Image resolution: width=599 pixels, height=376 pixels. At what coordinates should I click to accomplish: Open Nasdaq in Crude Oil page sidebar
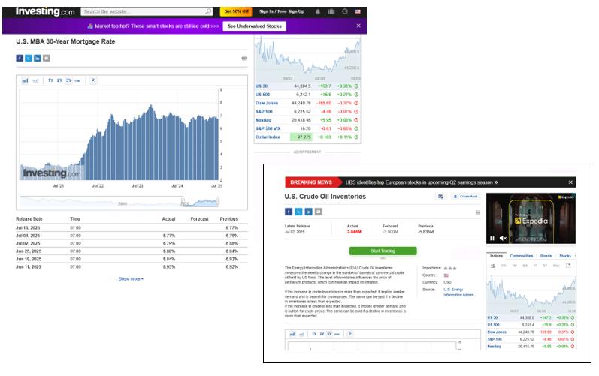494,347
